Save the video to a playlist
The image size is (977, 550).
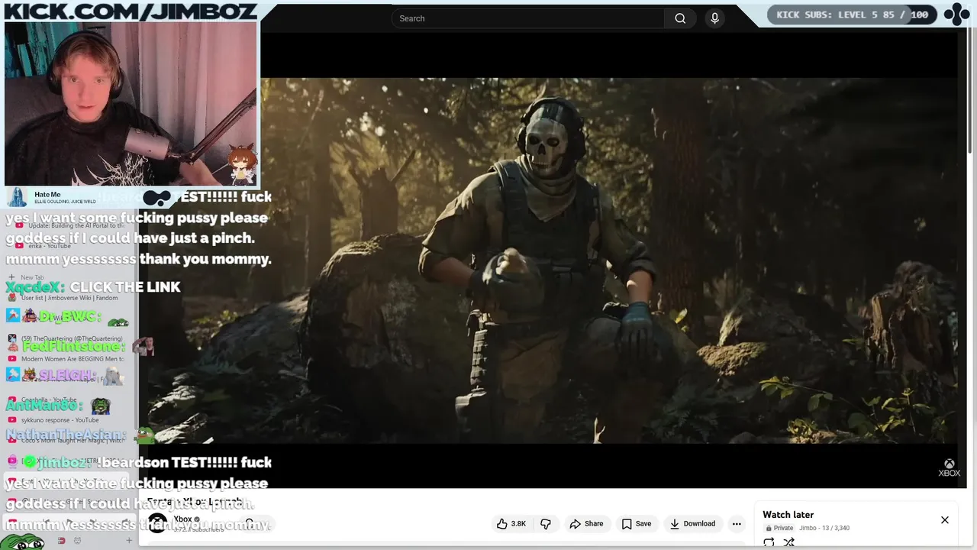point(636,523)
